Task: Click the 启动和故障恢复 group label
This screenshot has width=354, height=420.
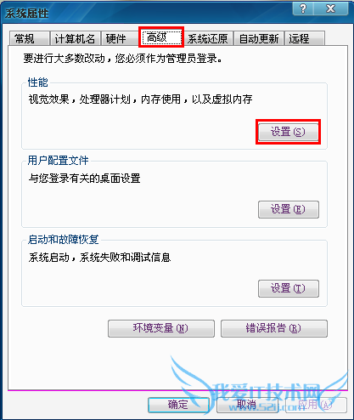Action: (63, 240)
